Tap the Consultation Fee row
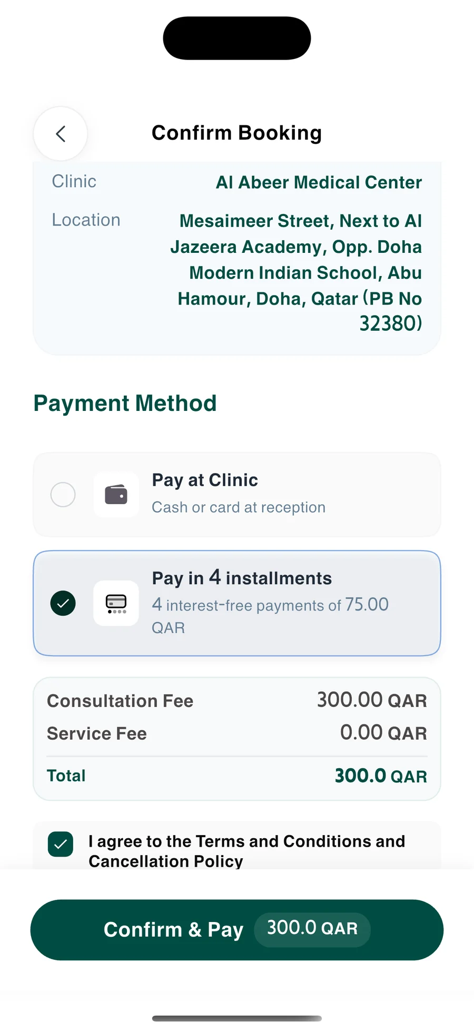 (237, 701)
